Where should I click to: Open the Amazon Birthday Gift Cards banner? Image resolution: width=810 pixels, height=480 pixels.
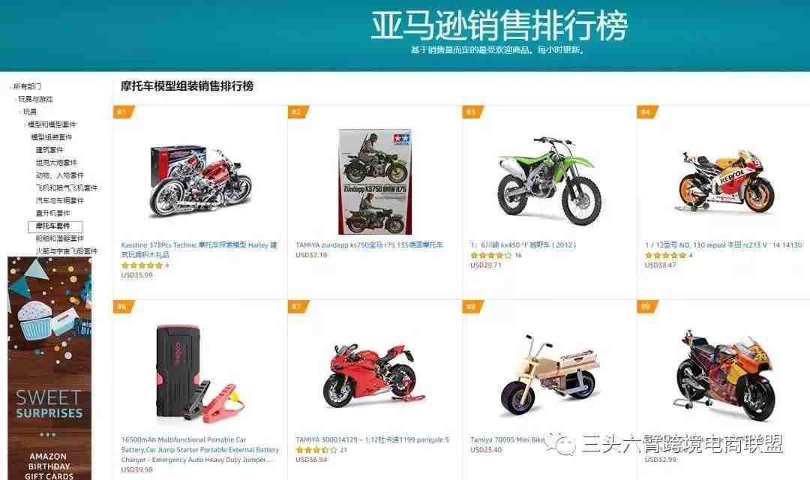49,368
